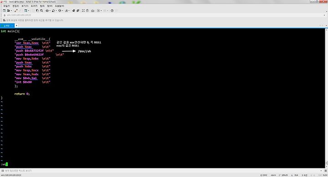Viewport: 328px width, 177px height.
Task: Click the 'push $0x6e69622f' code line
Action: [x=39, y=55]
